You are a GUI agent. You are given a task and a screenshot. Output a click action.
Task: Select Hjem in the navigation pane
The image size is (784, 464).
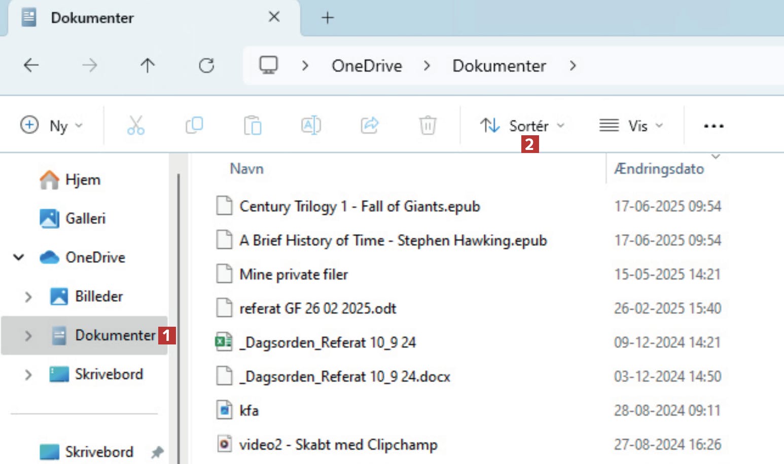(83, 180)
